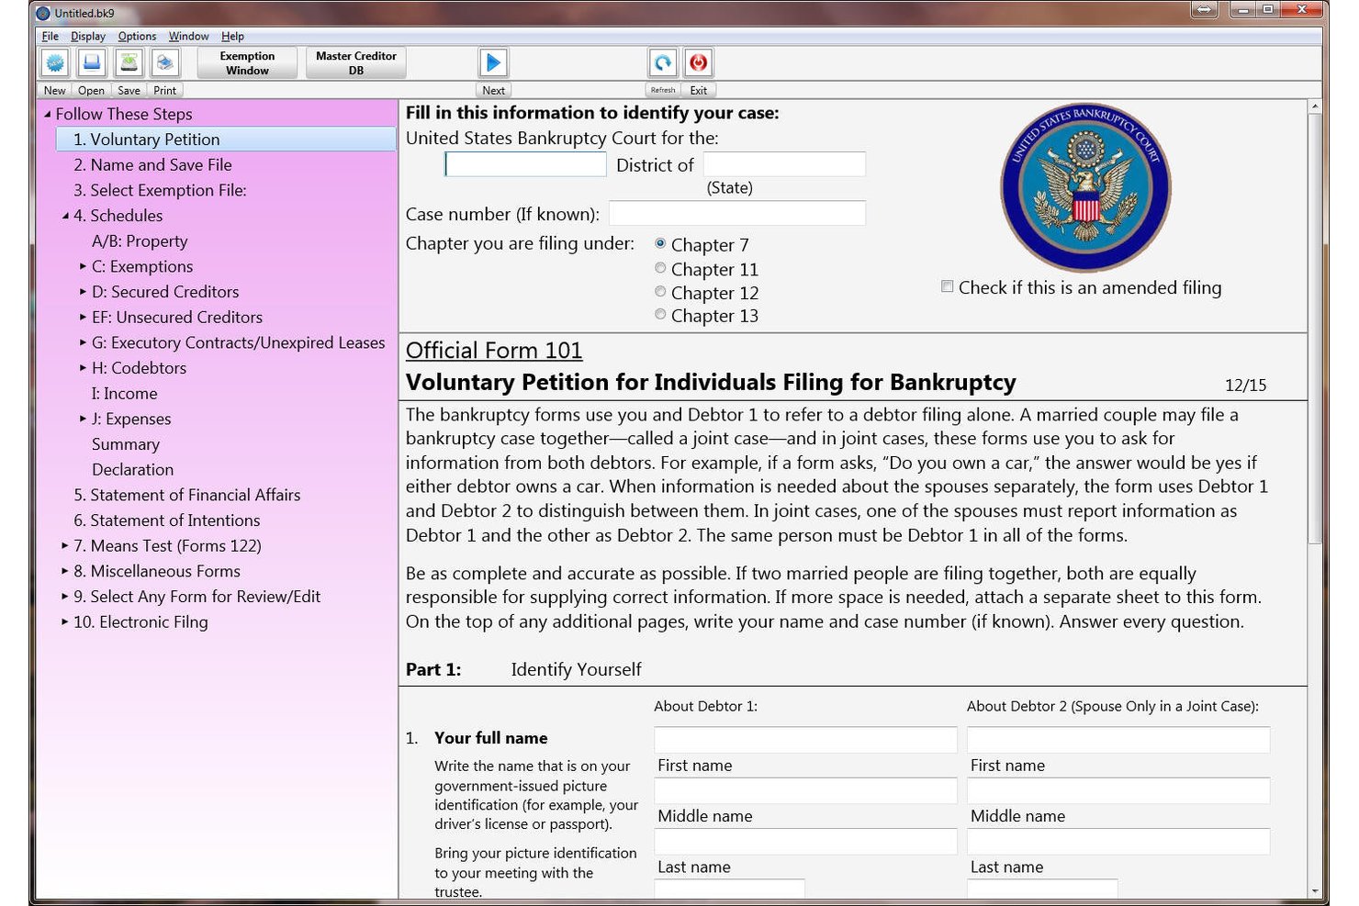Viewport: 1359px width, 906px height.
Task: Expand 7. Means Test node
Action: coord(65,545)
